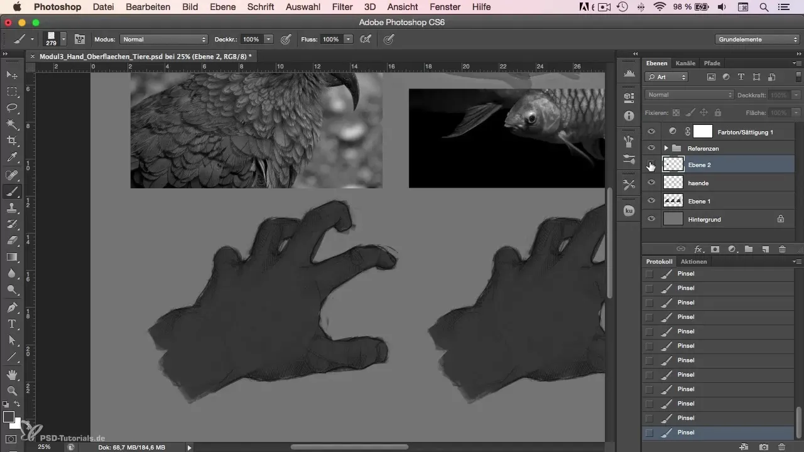The width and height of the screenshot is (804, 452).
Task: Hide the Ebene 1 layer
Action: 651,201
